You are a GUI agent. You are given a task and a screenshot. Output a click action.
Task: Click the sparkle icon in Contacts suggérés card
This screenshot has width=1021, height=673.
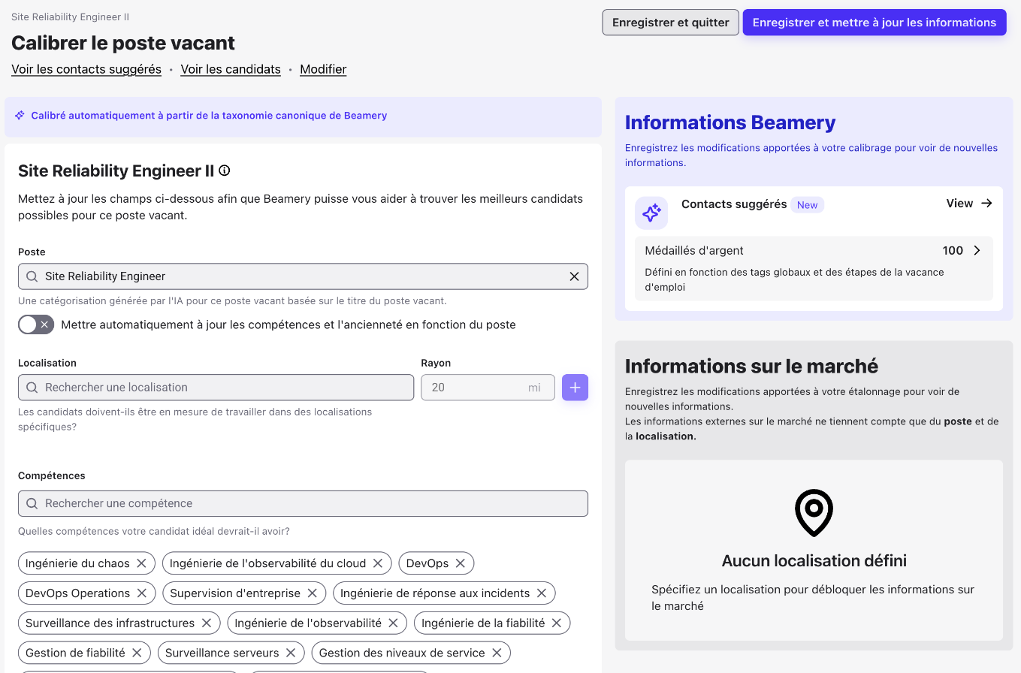(651, 213)
